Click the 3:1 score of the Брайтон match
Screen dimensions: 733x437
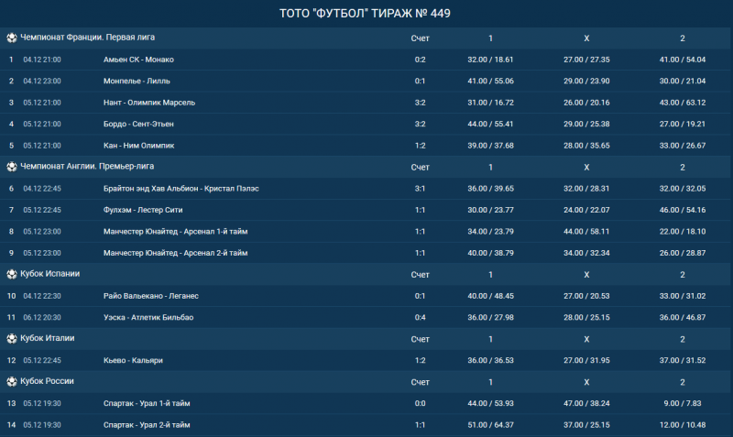click(x=420, y=189)
